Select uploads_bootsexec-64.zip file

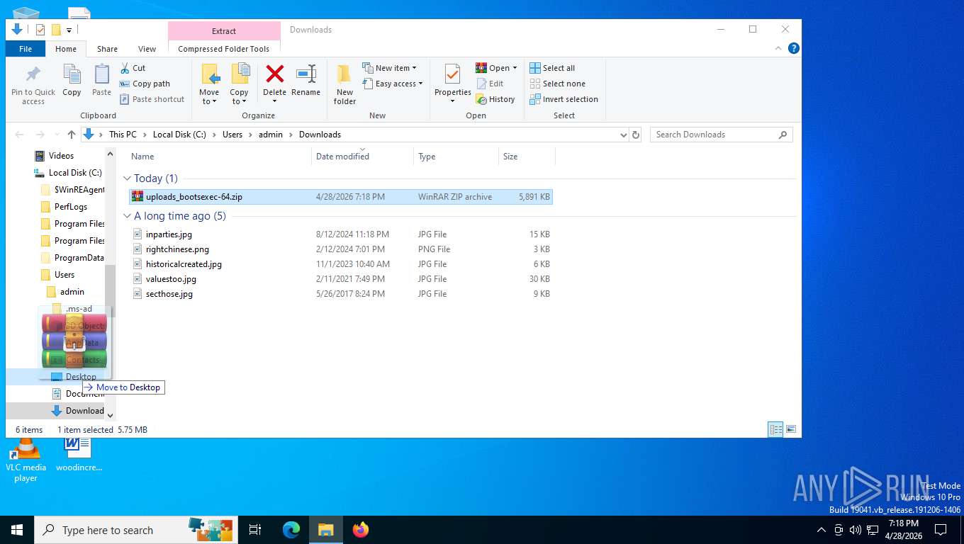click(341, 197)
